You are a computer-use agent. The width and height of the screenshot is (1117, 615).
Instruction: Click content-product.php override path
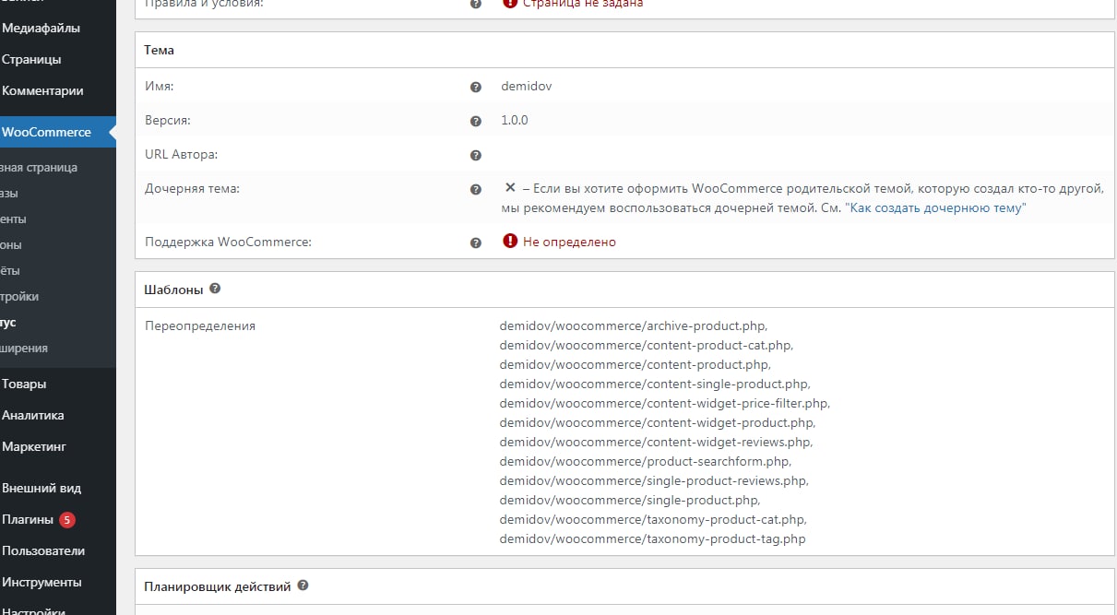tap(635, 364)
